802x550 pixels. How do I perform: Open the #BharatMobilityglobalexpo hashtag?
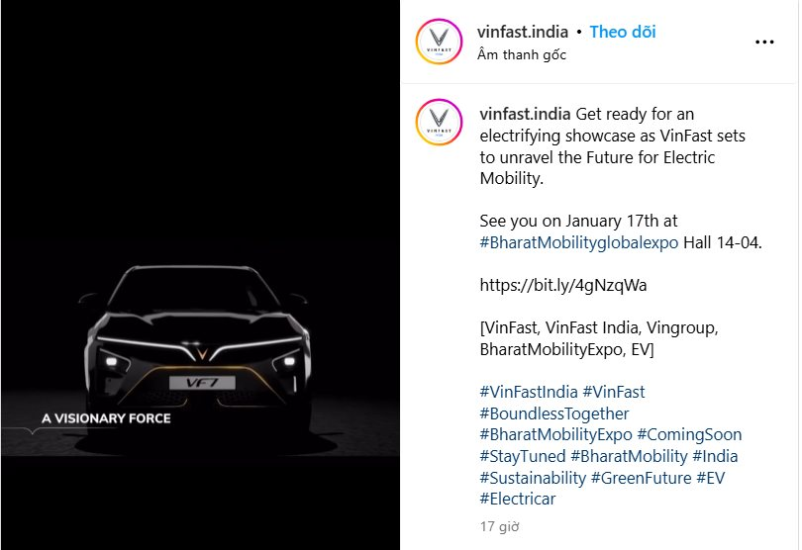click(x=578, y=242)
